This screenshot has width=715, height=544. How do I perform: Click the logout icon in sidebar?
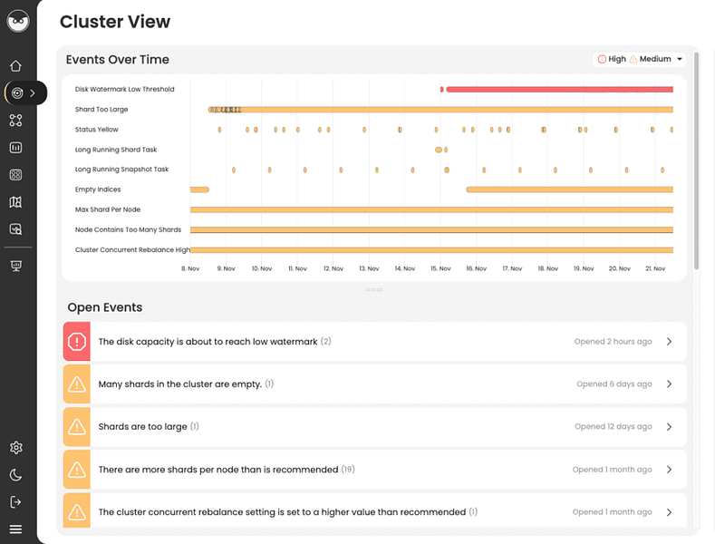(16, 502)
